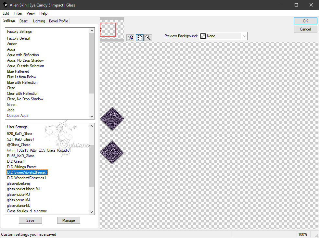Select the Jade preset
The image size is (319, 238).
(x=11, y=110)
